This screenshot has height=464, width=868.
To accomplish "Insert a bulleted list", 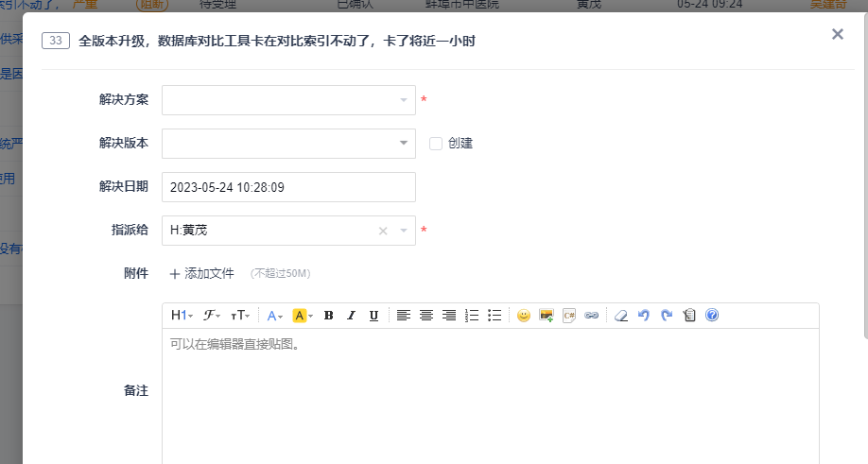I will click(x=495, y=316).
